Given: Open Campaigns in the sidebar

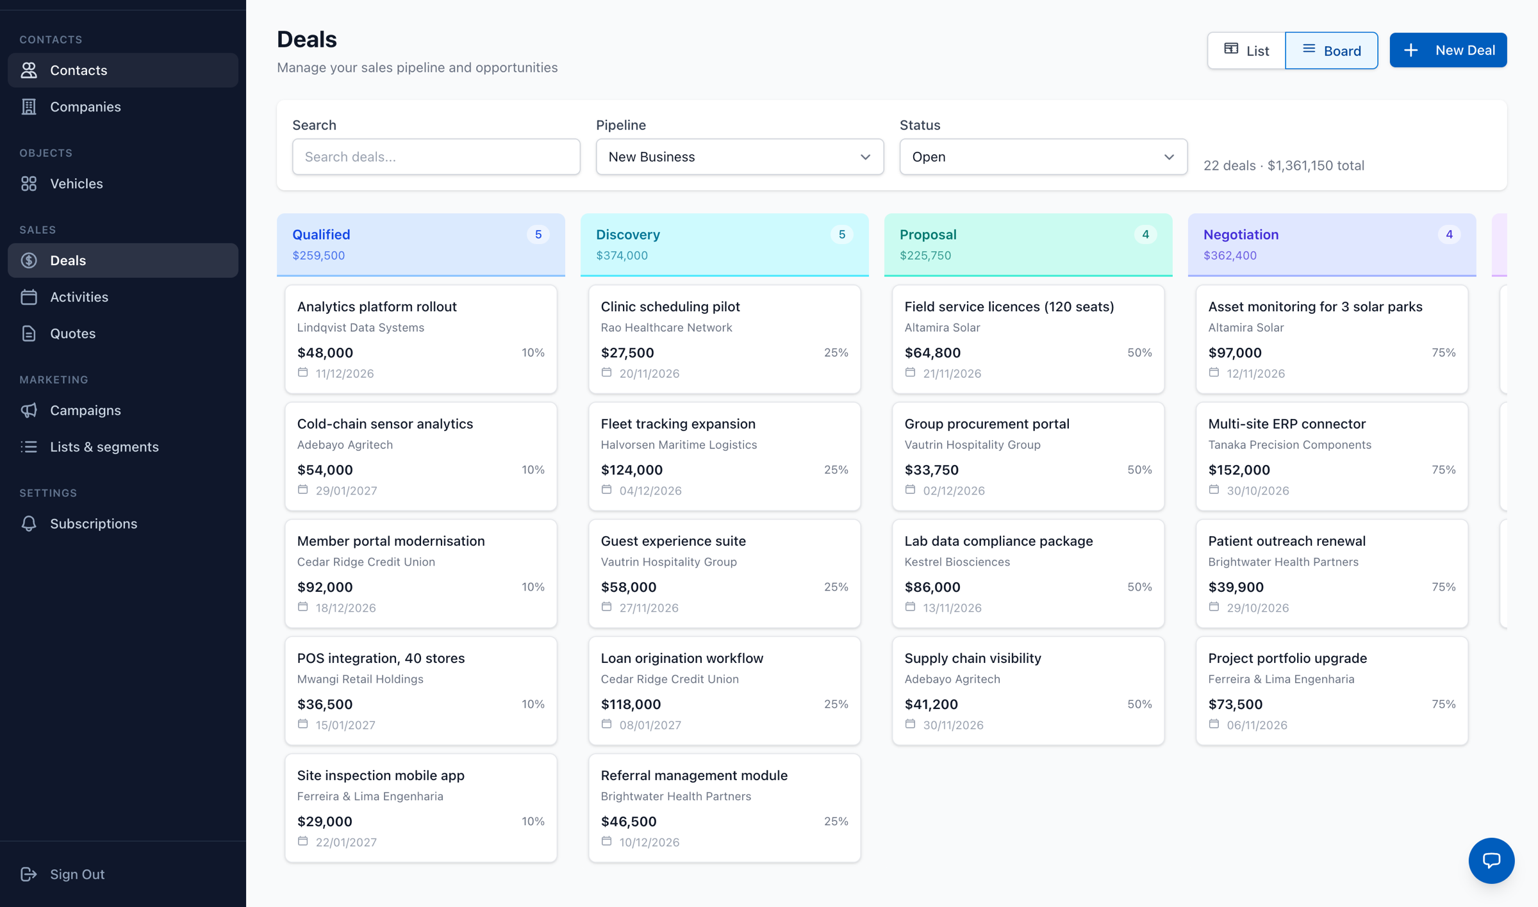Looking at the screenshot, I should point(123,410).
